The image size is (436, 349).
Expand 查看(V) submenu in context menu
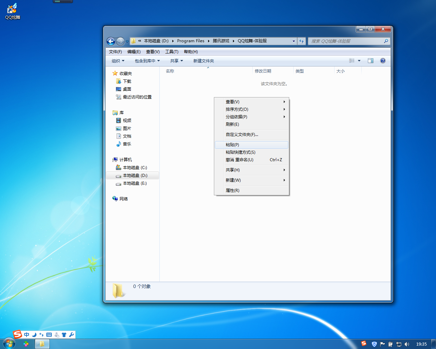(x=252, y=102)
